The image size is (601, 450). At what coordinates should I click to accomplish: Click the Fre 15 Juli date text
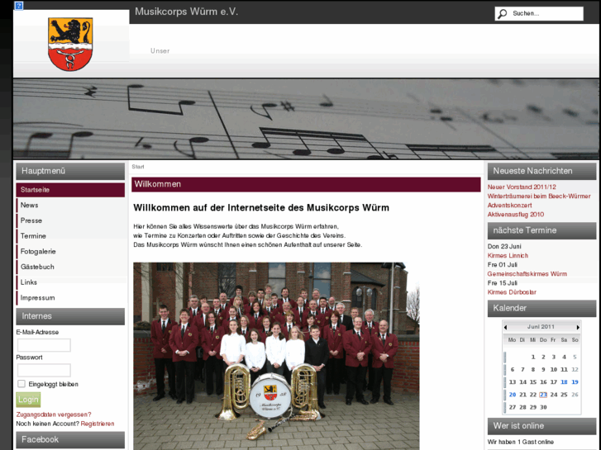[x=502, y=283]
